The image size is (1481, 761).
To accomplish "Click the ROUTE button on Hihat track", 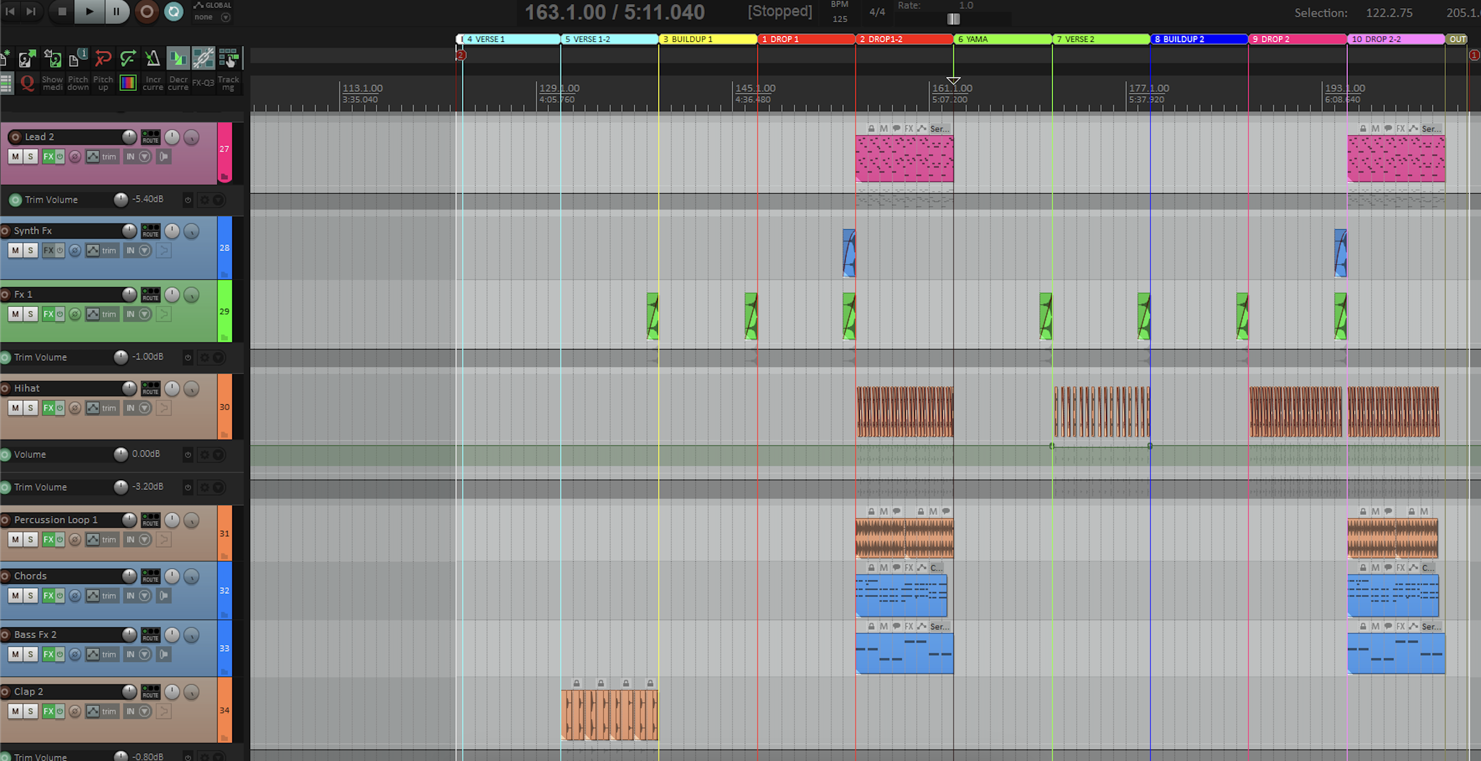I will (x=151, y=388).
